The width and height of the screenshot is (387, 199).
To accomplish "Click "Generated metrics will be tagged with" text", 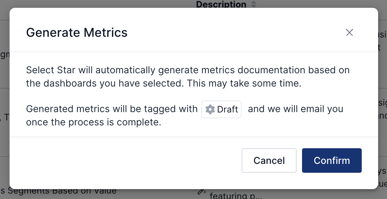I will point(112,109).
